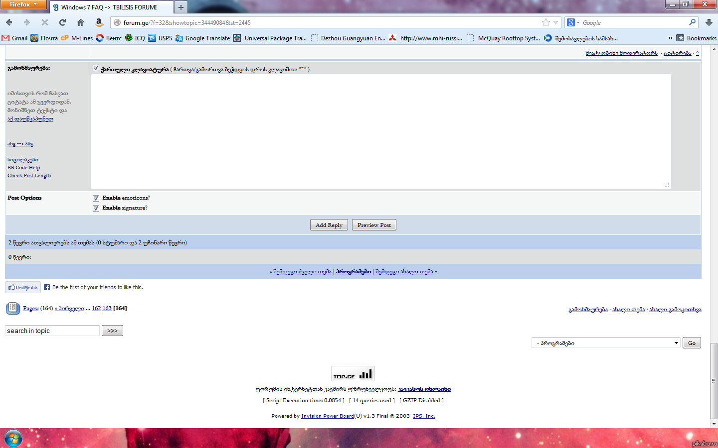Focus the search in topic field

coord(52,331)
